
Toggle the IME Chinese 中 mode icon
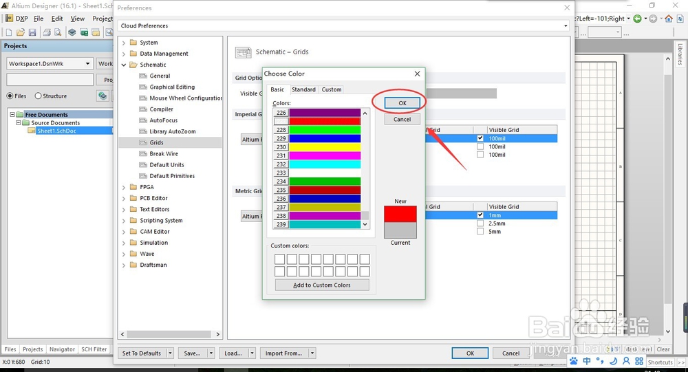587,361
